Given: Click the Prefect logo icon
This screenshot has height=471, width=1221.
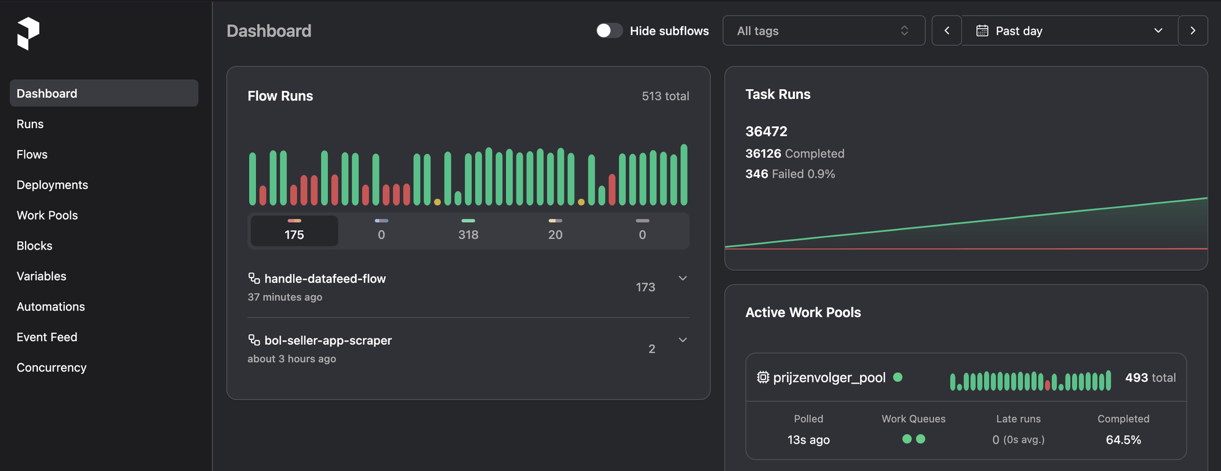Looking at the screenshot, I should click(28, 33).
